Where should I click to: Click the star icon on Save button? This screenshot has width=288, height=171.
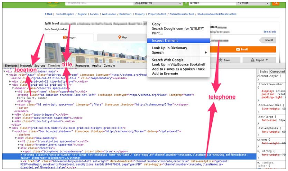pos(221,60)
